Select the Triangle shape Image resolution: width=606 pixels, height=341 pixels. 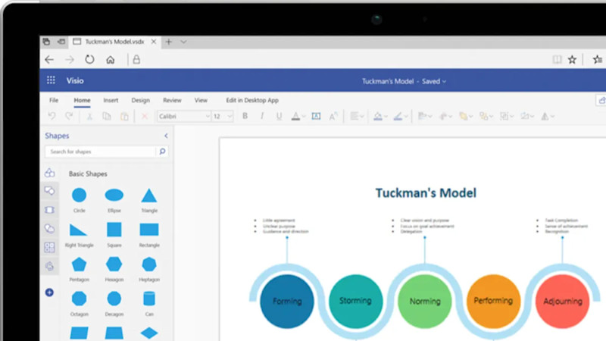click(x=149, y=196)
